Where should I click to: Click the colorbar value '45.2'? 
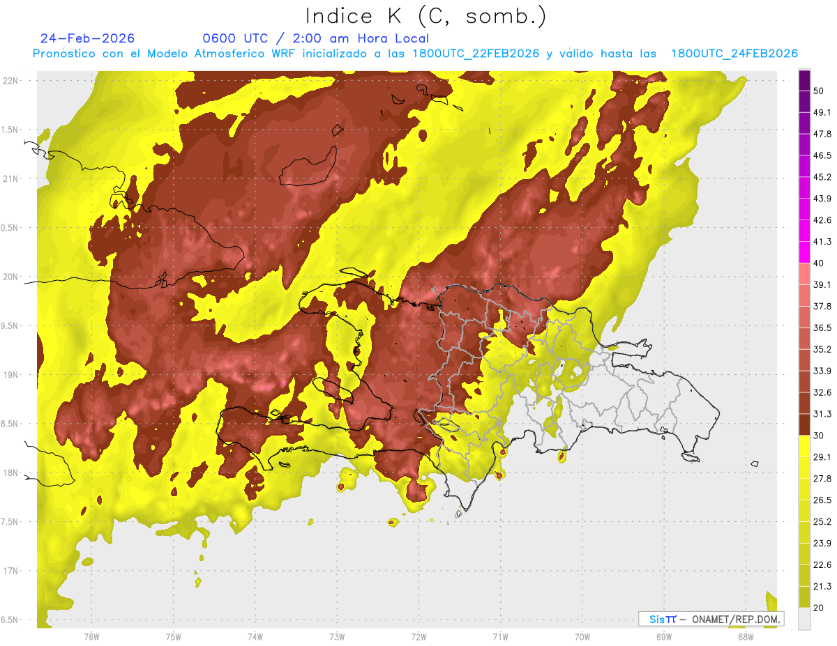tap(822, 177)
